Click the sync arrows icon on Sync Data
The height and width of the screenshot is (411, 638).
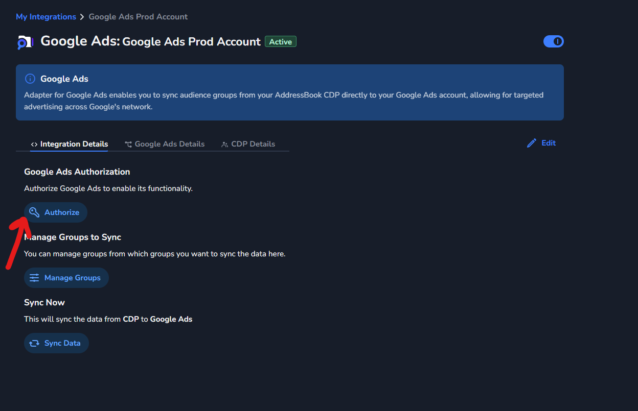click(34, 343)
